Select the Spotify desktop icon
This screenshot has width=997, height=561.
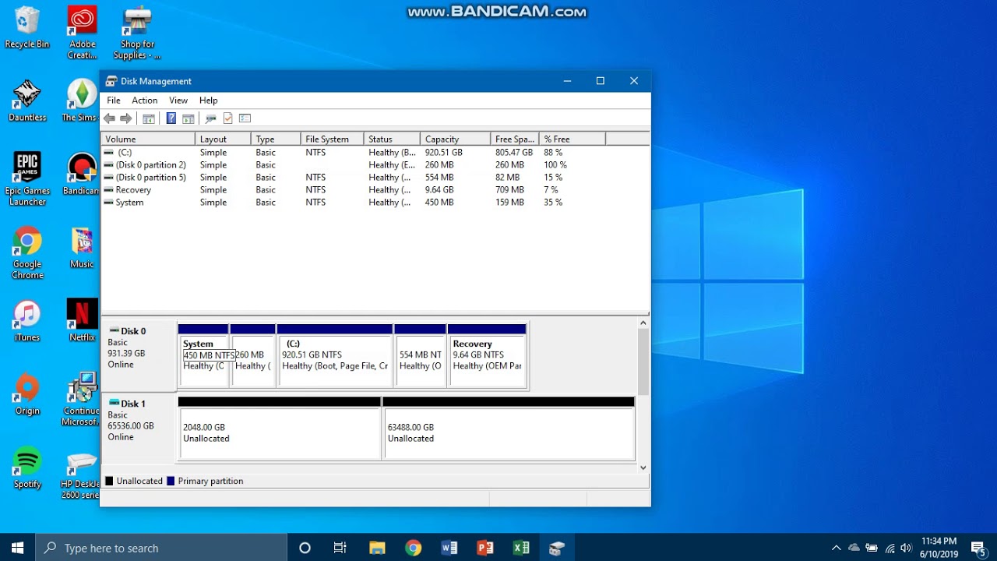pos(27,468)
